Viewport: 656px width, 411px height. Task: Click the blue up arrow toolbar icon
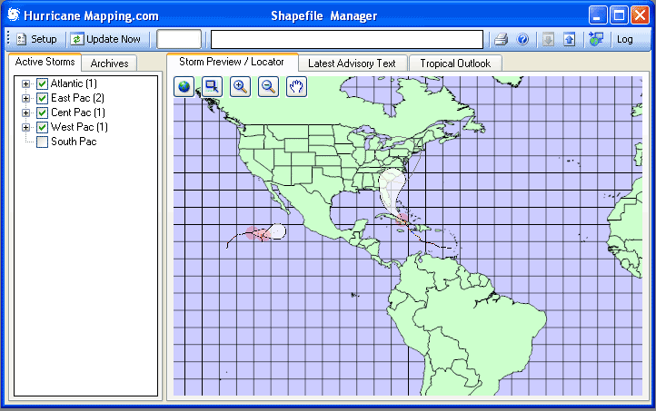pos(569,39)
